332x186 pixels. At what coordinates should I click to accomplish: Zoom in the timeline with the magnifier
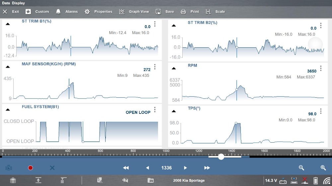coord(323,168)
